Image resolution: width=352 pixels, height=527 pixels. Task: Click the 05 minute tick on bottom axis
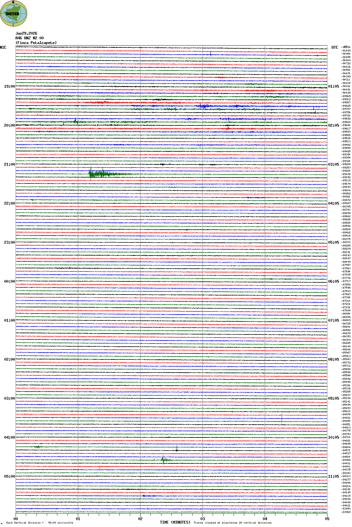[327, 519]
